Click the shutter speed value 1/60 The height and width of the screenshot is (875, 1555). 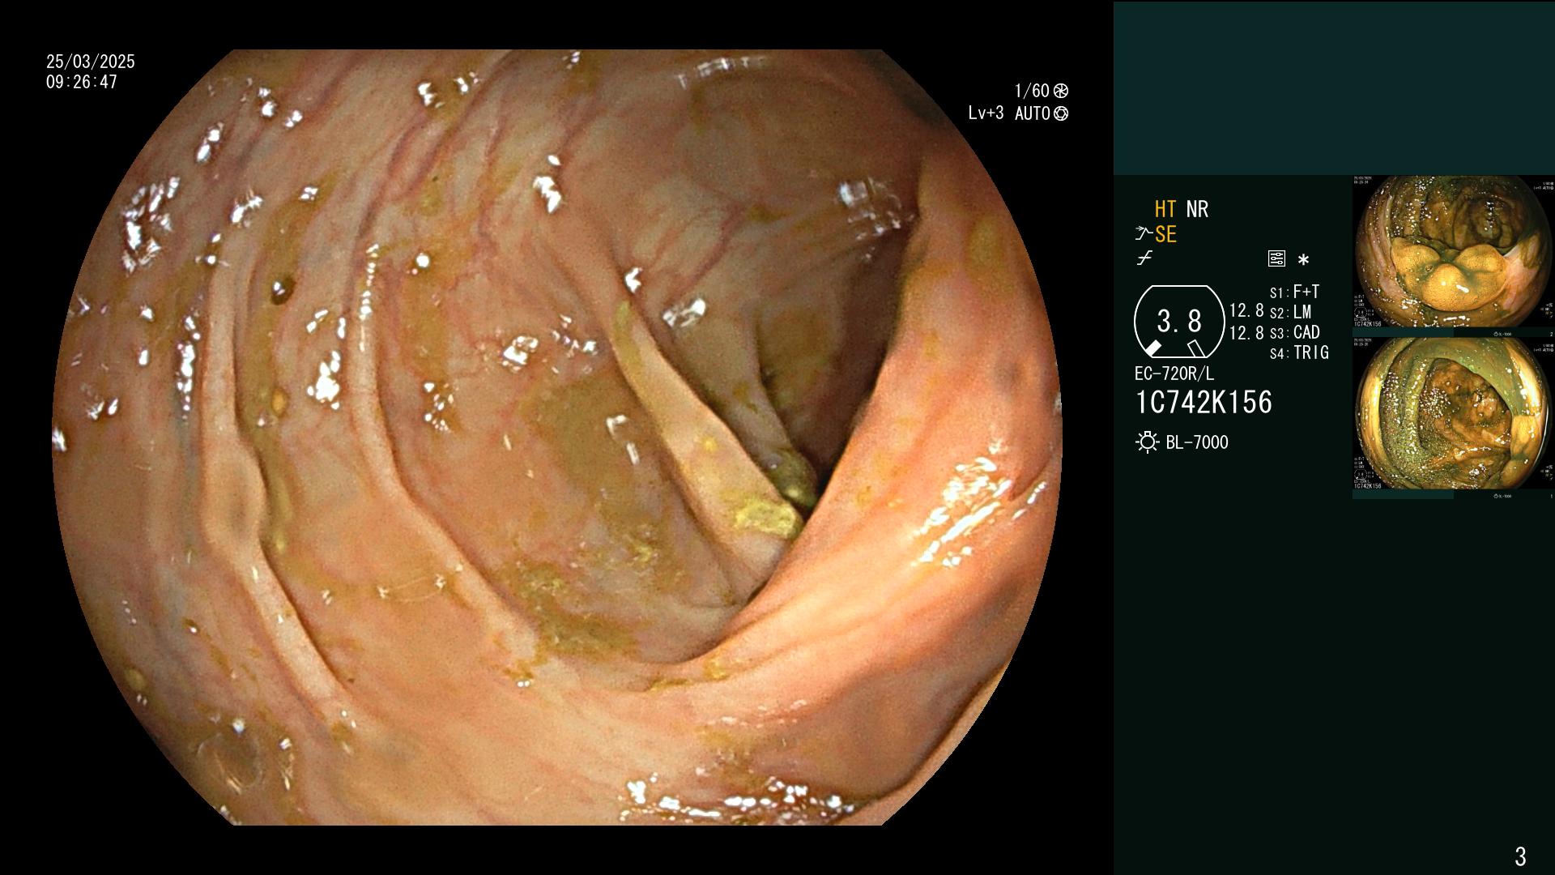tap(1032, 91)
